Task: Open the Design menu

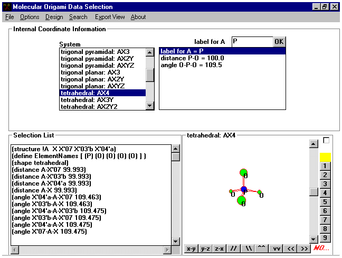Action: click(x=54, y=17)
